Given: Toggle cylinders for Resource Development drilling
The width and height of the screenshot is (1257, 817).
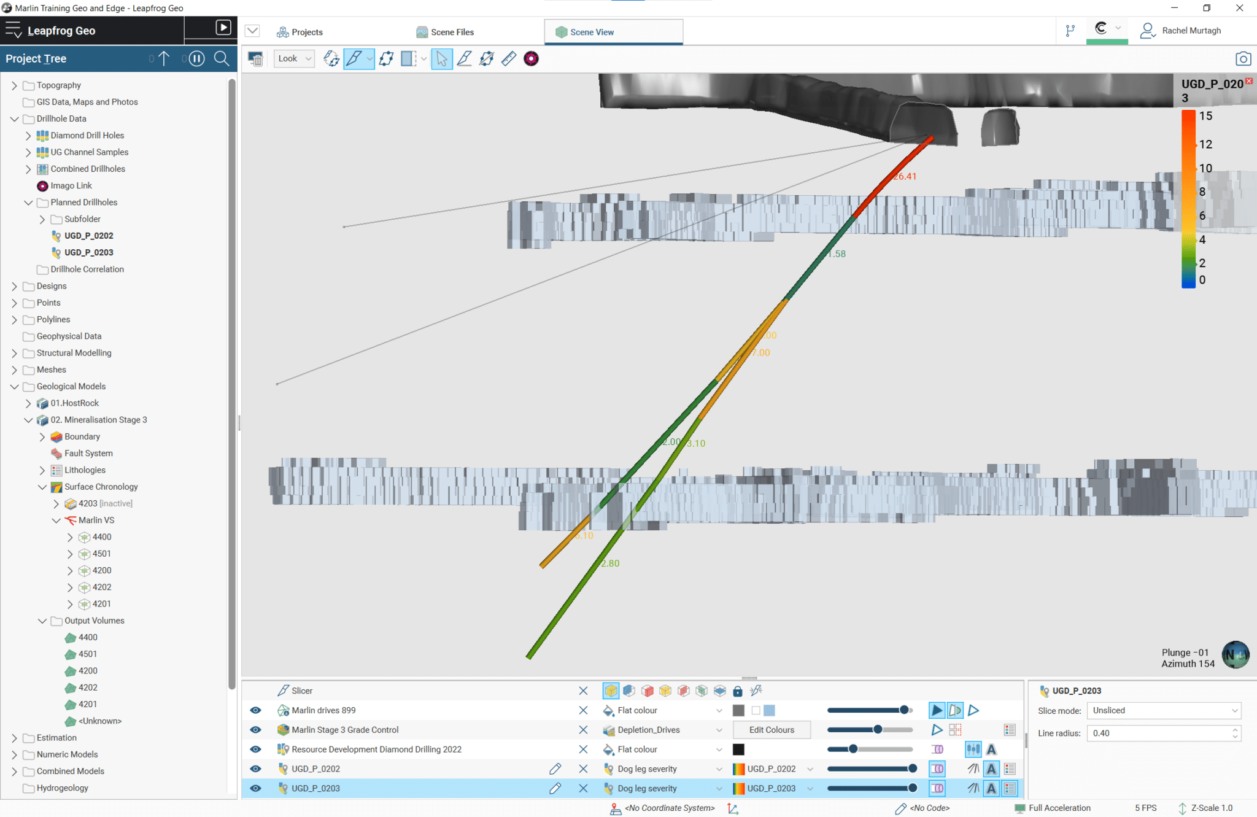Looking at the screenshot, I should tap(937, 749).
